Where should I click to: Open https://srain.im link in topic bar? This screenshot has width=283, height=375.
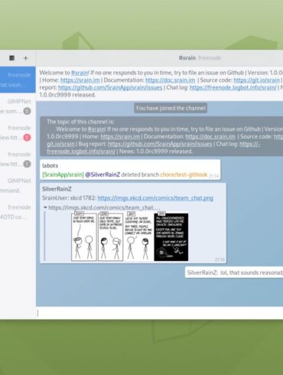[x=80, y=80]
